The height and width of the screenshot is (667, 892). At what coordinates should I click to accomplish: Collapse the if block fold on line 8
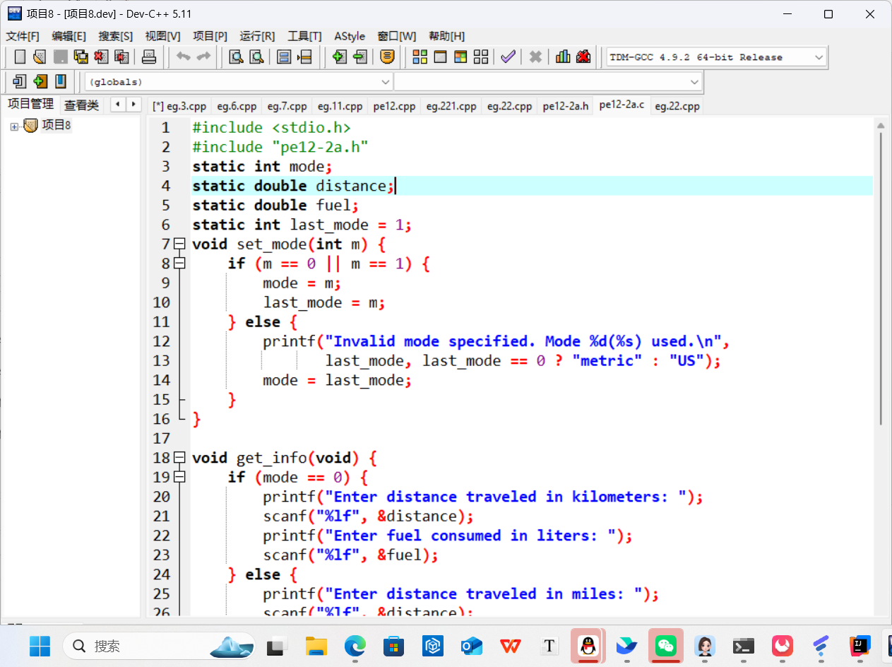point(179,264)
